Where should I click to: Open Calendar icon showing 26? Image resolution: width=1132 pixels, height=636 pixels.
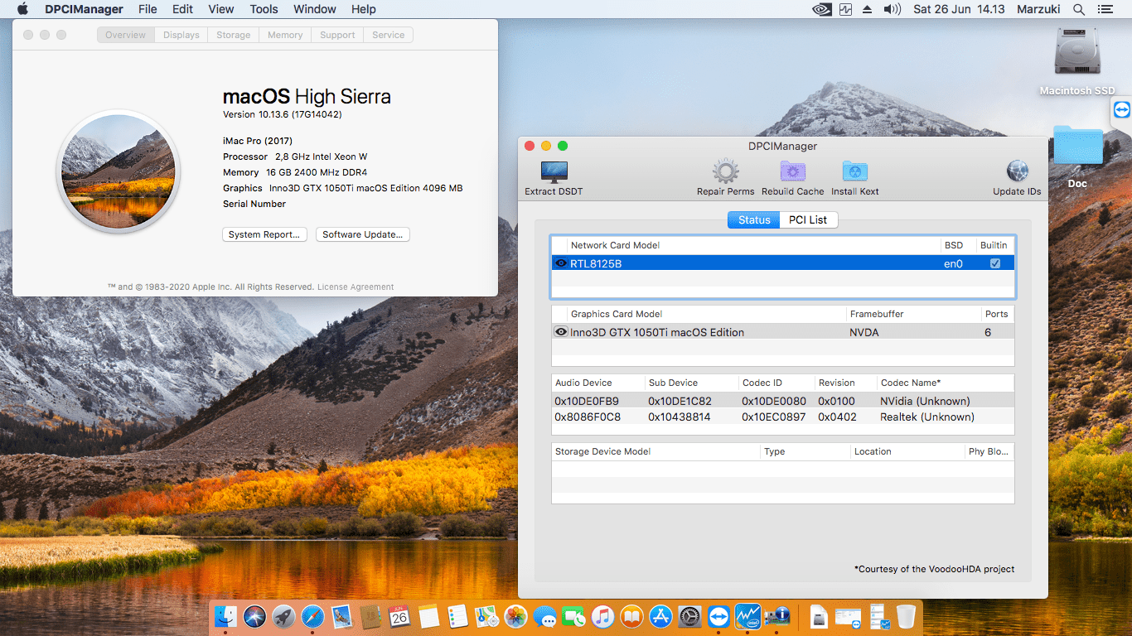[399, 616]
